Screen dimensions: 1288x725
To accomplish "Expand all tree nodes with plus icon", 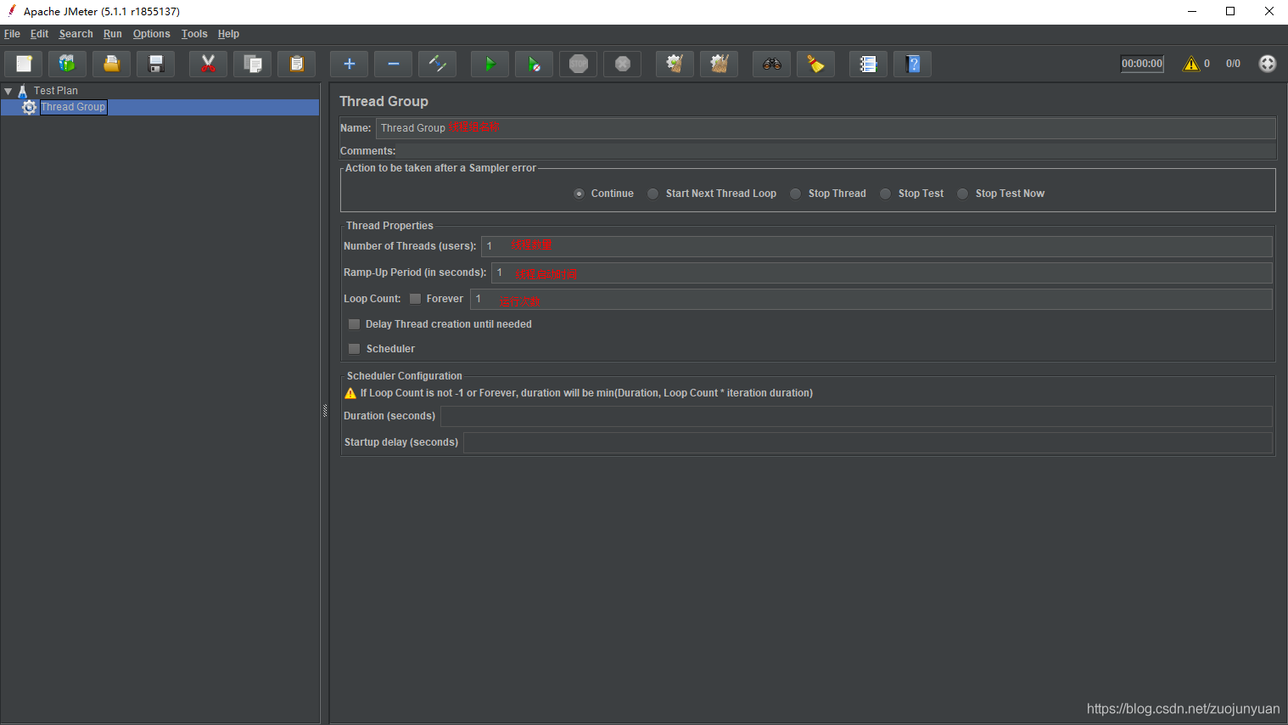I will click(349, 64).
